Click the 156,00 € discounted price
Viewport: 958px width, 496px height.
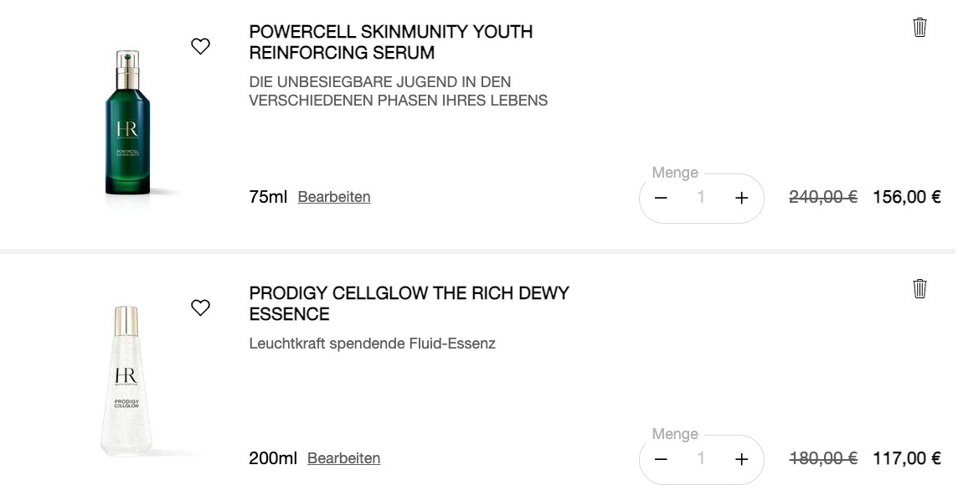[x=906, y=197]
